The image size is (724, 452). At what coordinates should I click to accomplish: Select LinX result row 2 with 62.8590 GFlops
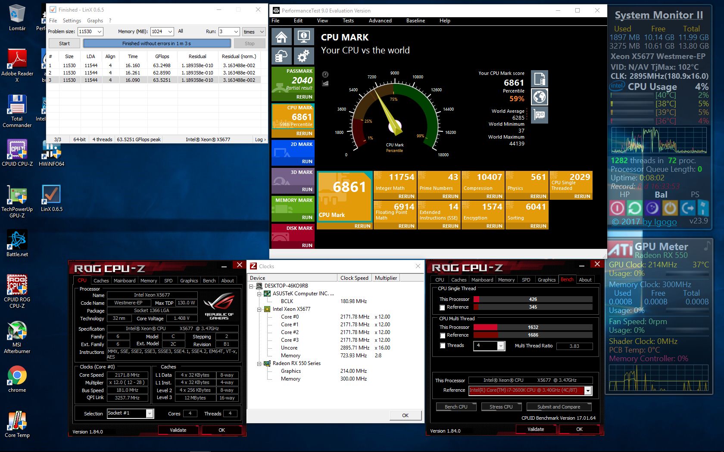(x=153, y=73)
